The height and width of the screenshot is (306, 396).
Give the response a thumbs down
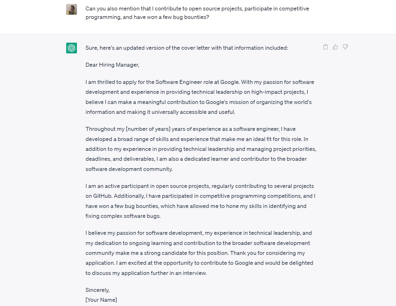point(345,47)
